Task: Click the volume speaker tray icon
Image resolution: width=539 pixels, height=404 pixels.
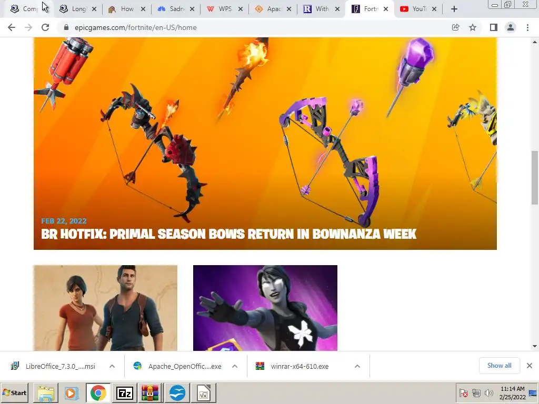Action: [488, 393]
